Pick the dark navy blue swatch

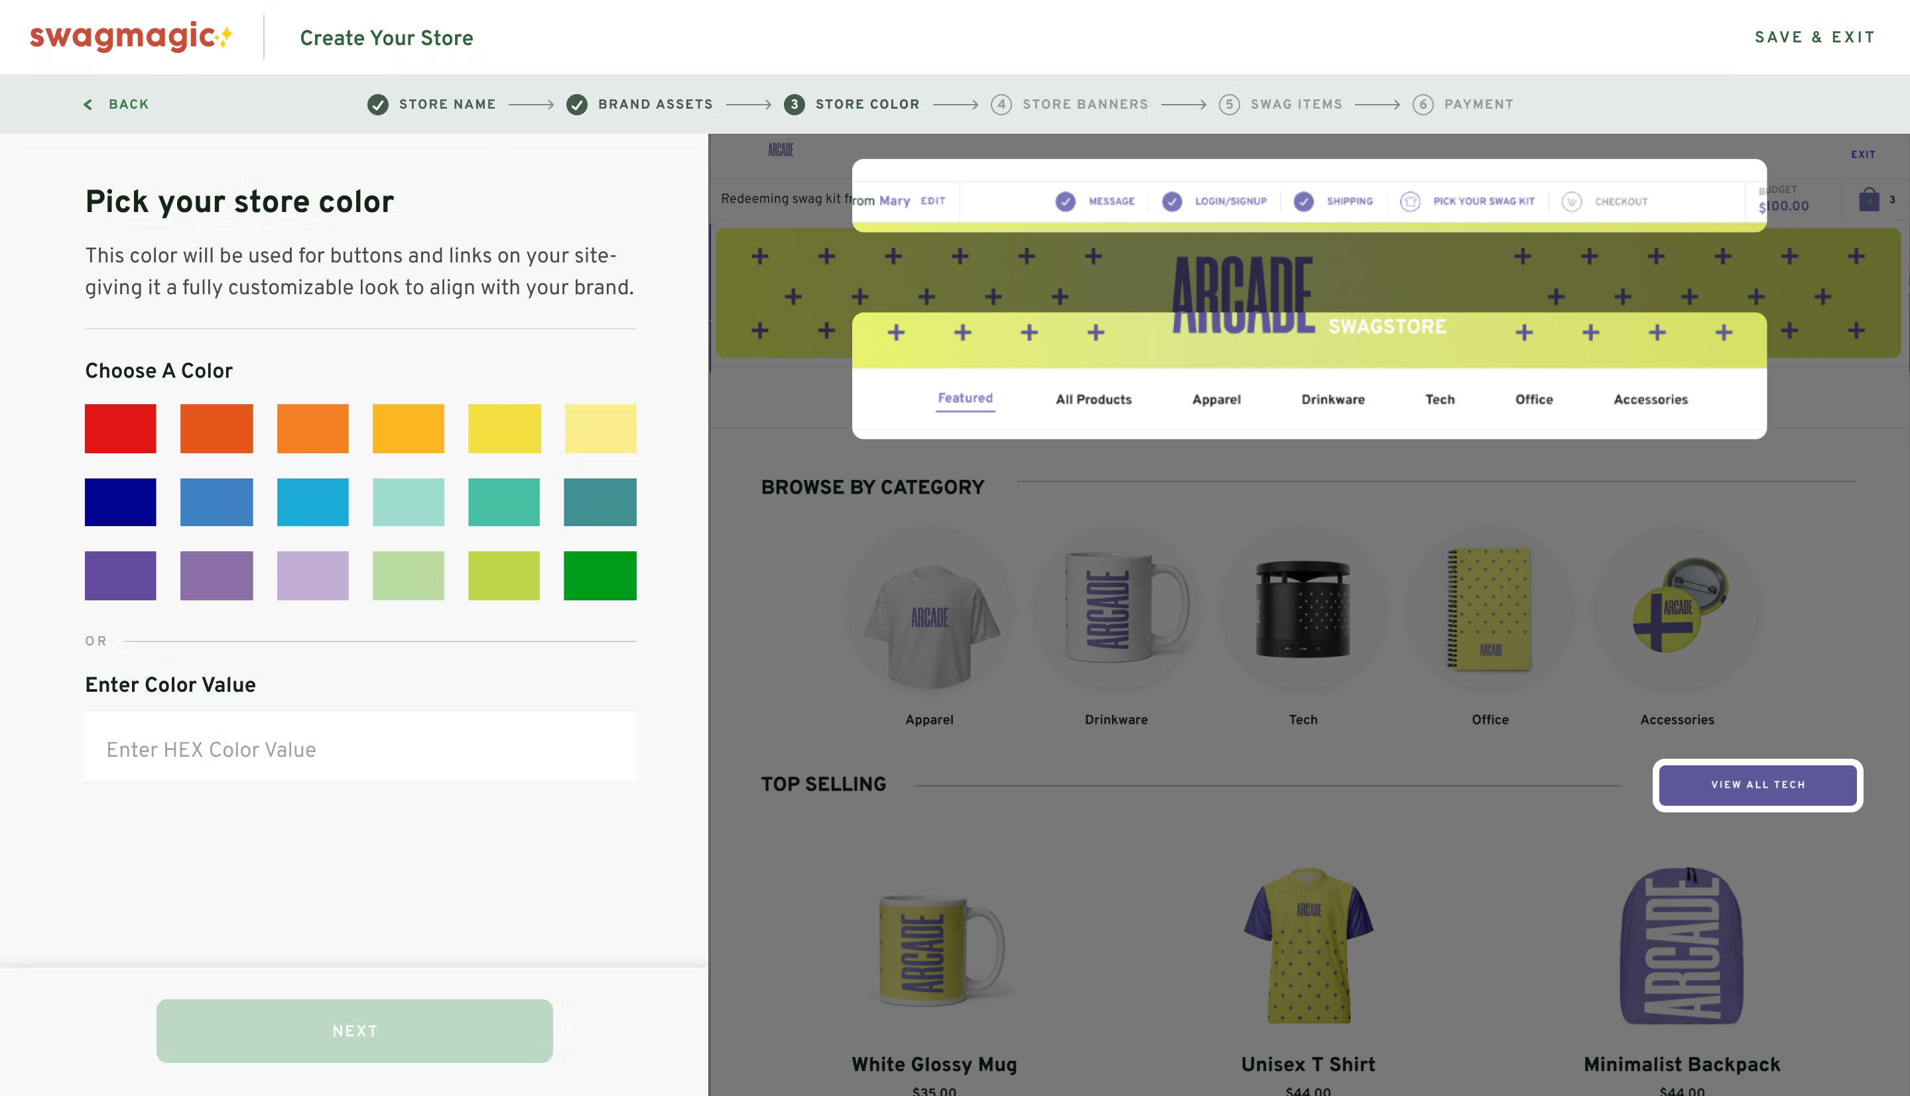121,502
